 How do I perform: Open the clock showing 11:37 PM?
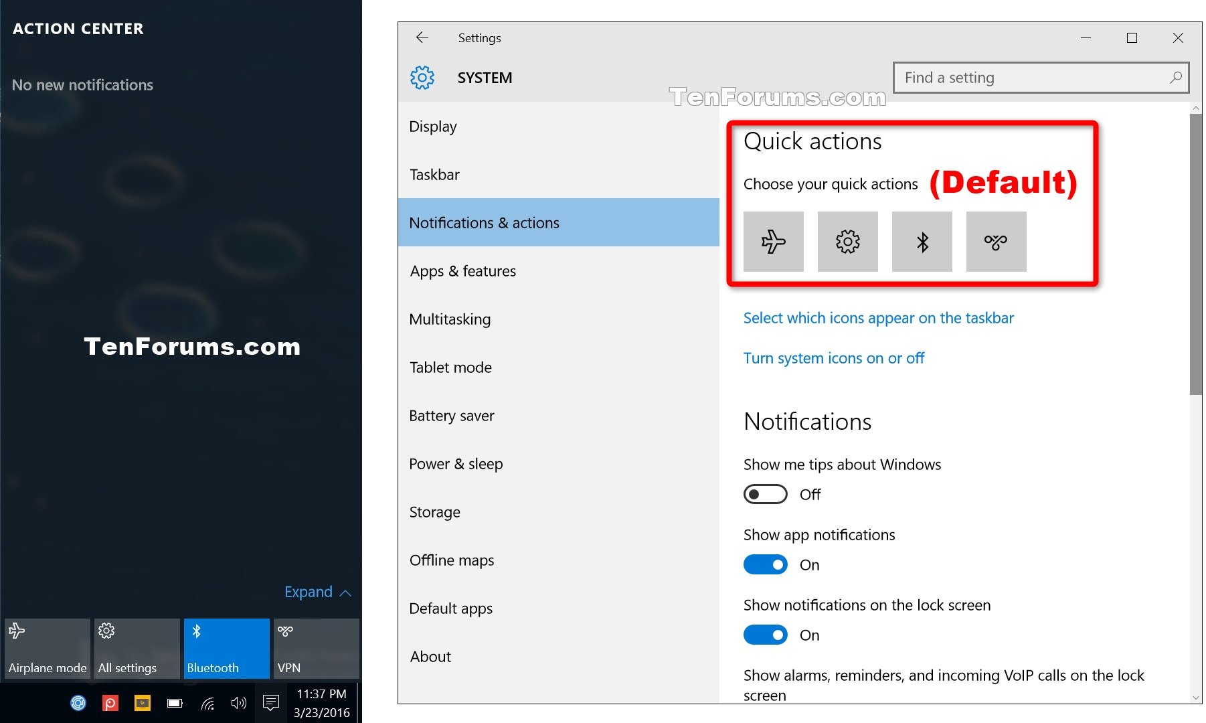tap(322, 703)
